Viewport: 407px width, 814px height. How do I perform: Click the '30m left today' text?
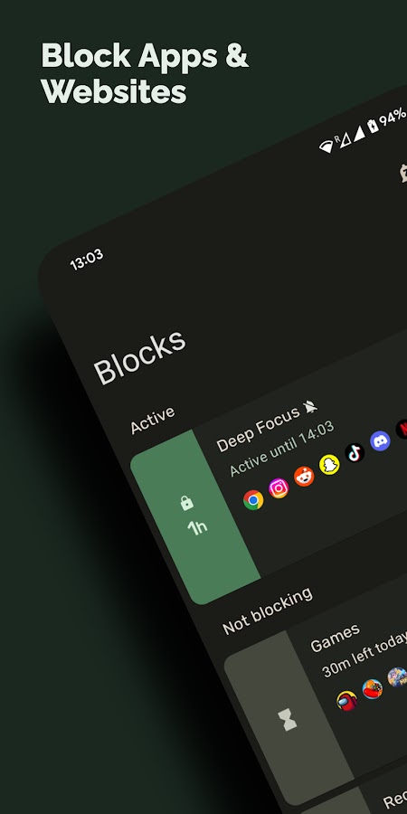(364, 655)
